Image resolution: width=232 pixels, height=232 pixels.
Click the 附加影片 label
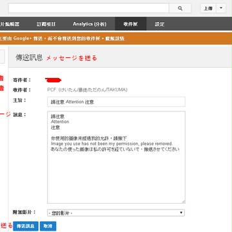click(x=24, y=213)
